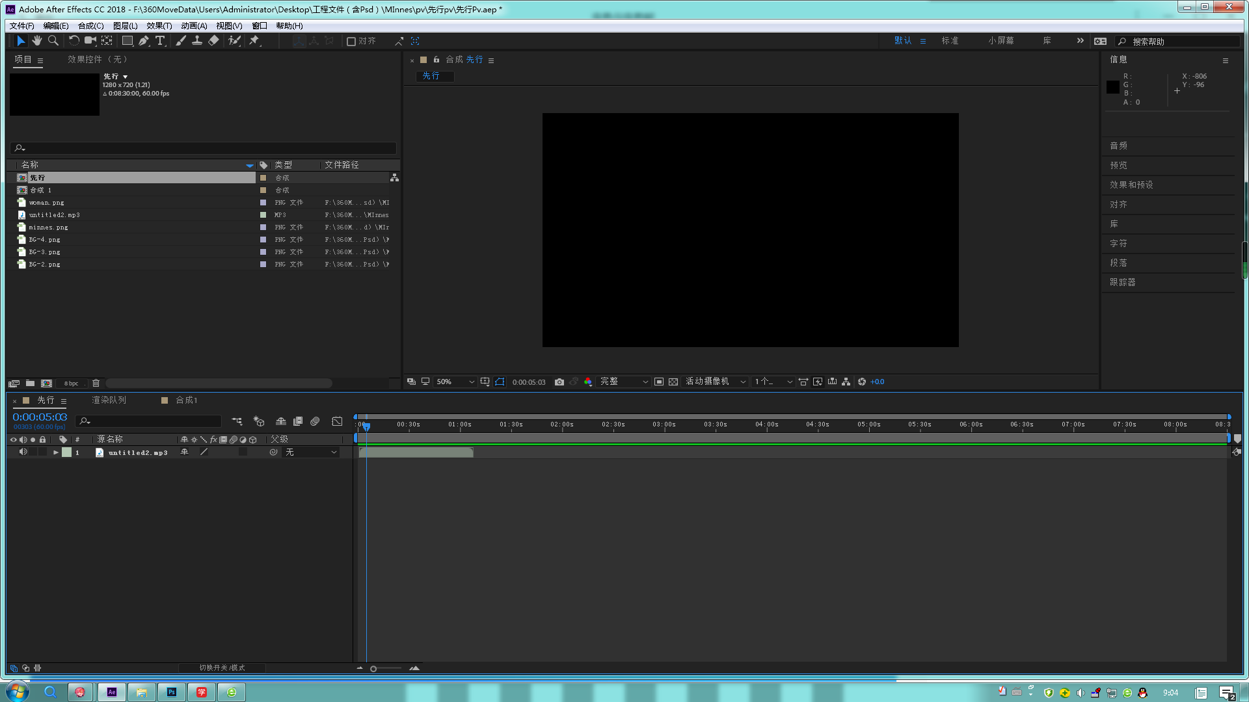
Task: Click the region of interest icon
Action: tap(659, 382)
